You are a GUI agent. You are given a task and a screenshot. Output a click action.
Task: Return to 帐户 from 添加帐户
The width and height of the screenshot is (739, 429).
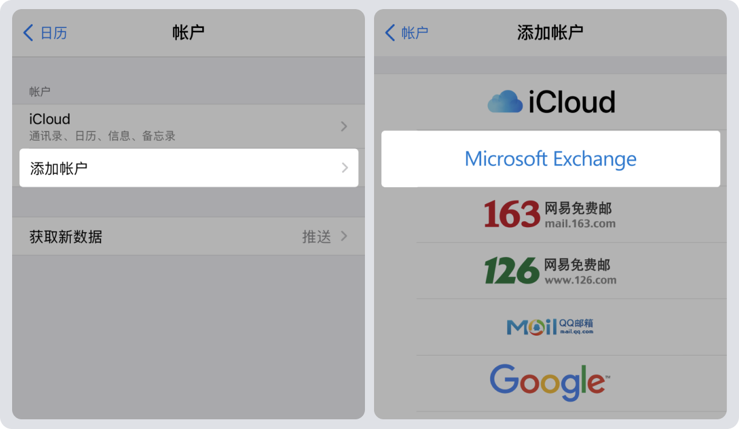click(407, 33)
